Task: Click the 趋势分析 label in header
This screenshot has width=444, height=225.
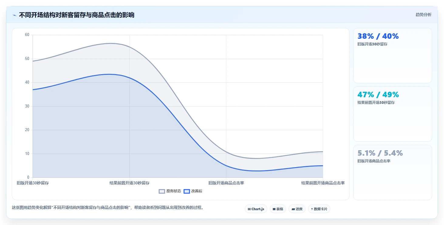Action: [423, 15]
